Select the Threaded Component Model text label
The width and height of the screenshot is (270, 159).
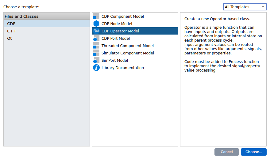(x=127, y=46)
